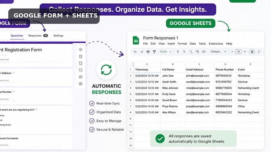Click the Add title and description icon
Screen dimensions: 271x152
81,63
